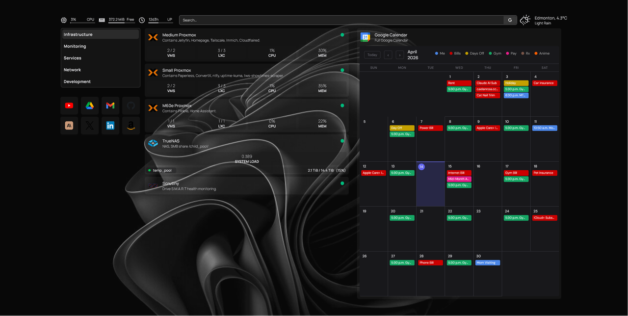
Task: Click the M60e Proxmox green status dot
Action: tap(342, 105)
